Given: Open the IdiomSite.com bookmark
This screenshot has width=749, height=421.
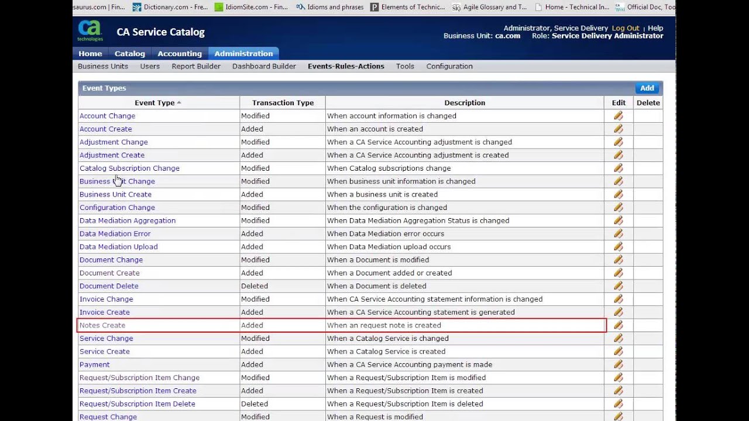Looking at the screenshot, I should 252,7.
